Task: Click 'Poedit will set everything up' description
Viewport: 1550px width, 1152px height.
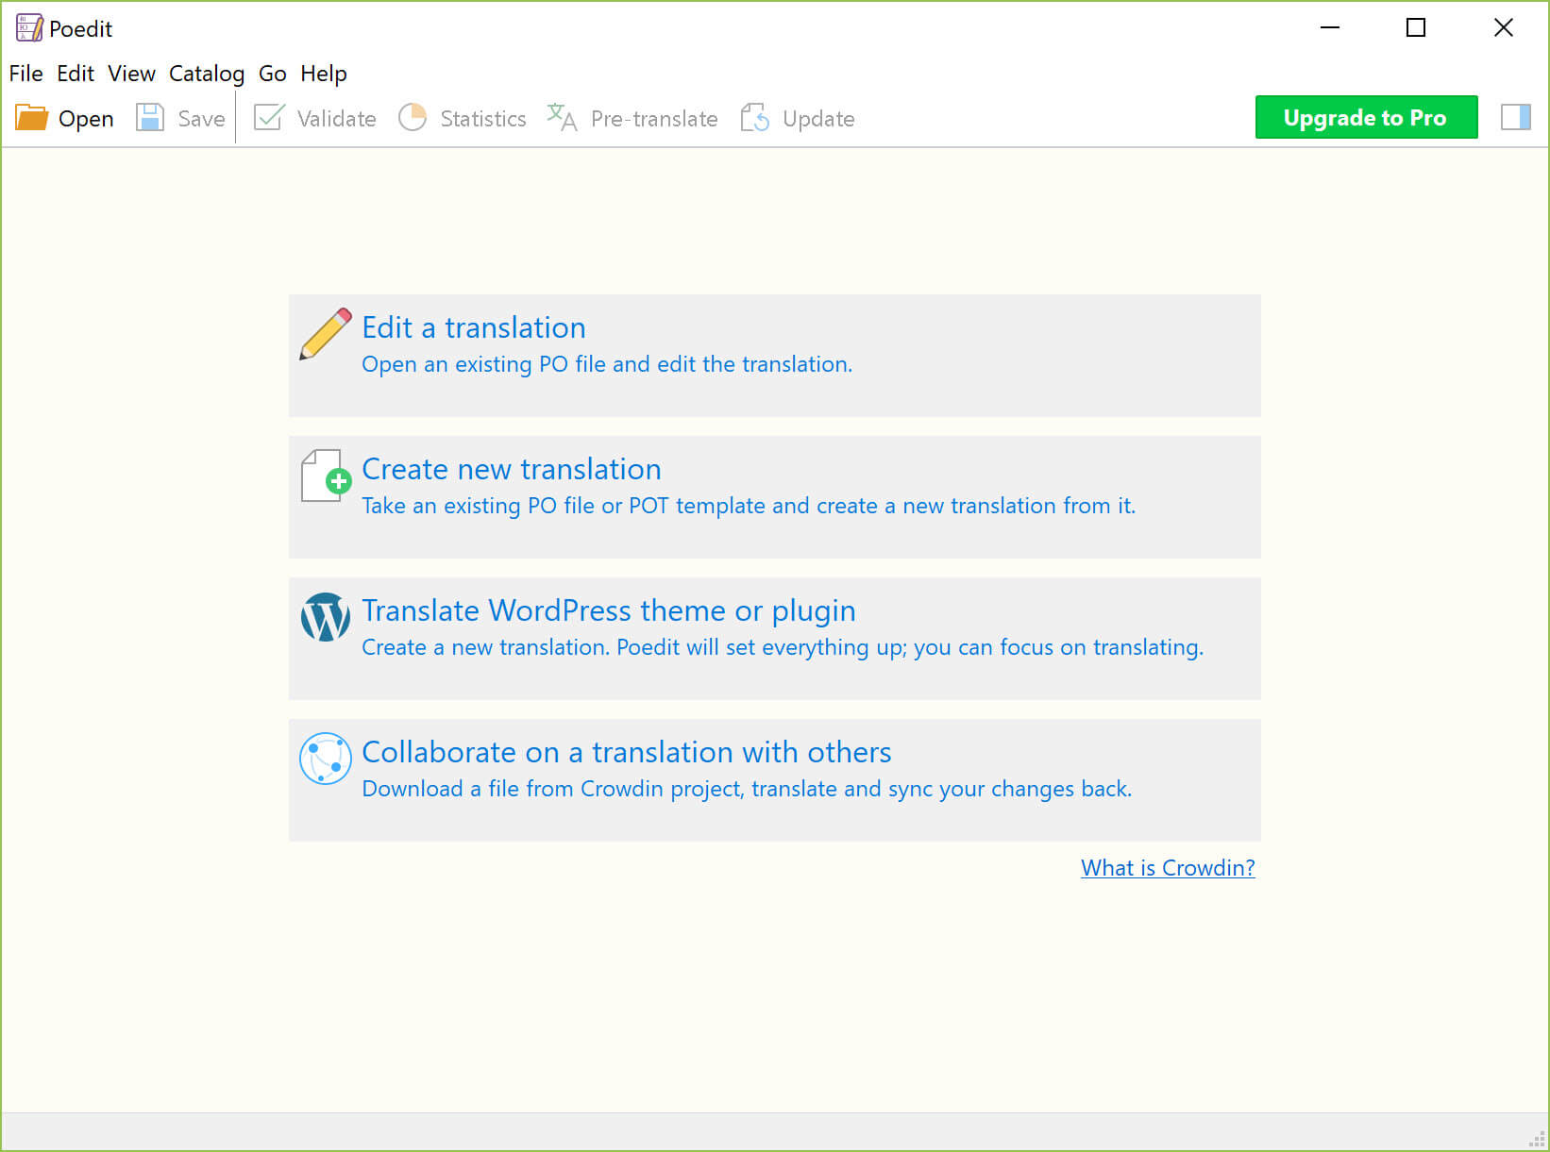Action: point(783,647)
